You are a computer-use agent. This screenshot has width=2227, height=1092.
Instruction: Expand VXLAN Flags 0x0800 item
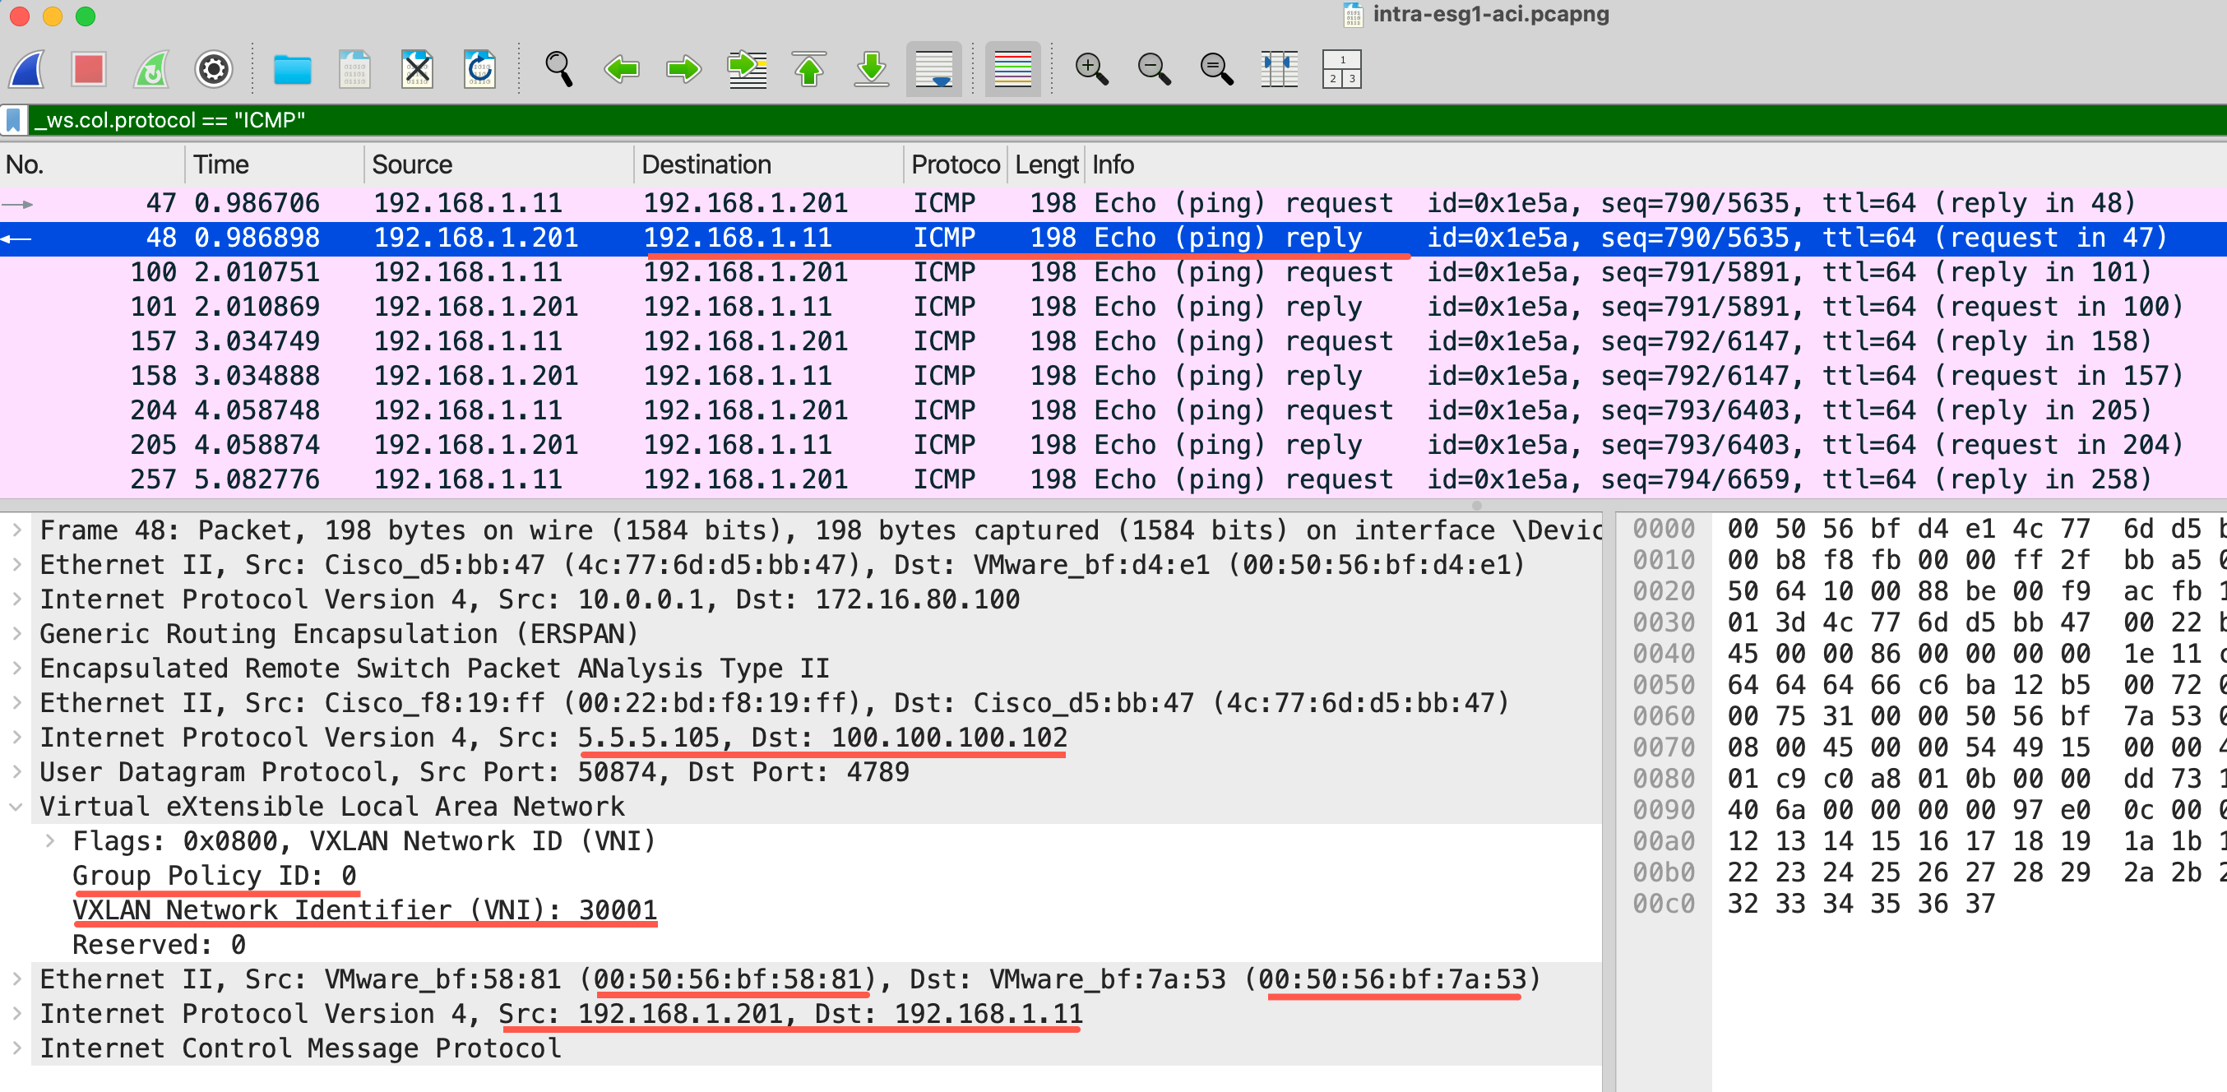click(x=49, y=841)
